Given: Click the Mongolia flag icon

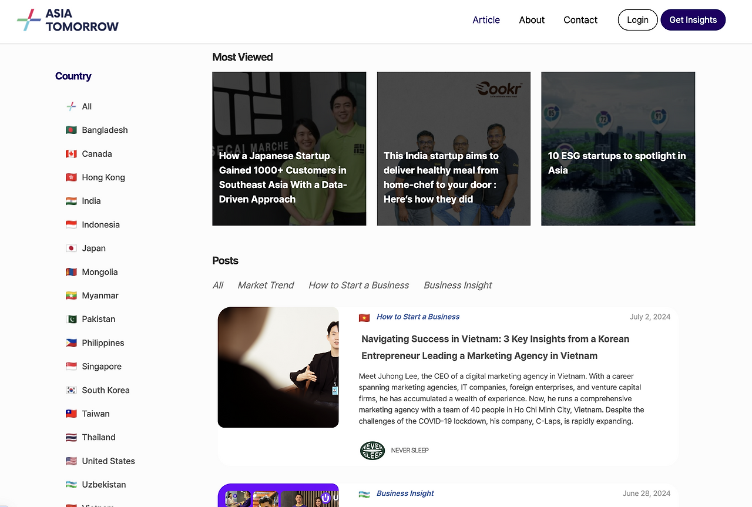Looking at the screenshot, I should (71, 272).
